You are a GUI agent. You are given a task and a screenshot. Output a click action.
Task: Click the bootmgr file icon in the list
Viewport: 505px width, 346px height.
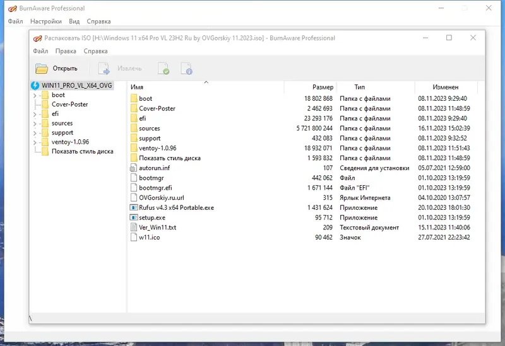134,178
